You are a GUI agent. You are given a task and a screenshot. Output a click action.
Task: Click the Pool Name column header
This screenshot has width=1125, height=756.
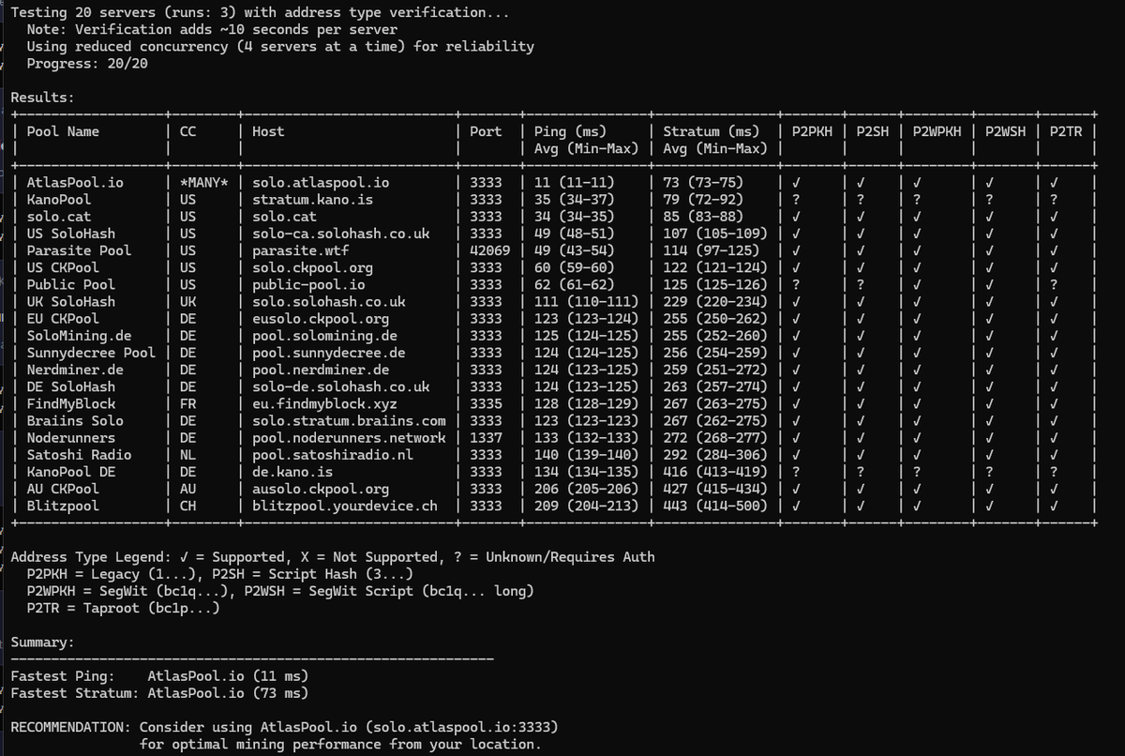[63, 131]
